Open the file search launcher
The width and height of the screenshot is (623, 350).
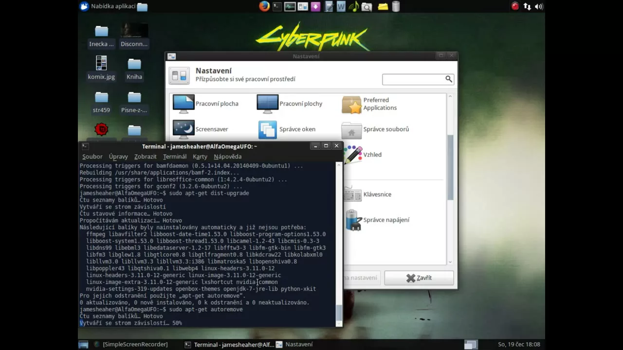click(366, 7)
